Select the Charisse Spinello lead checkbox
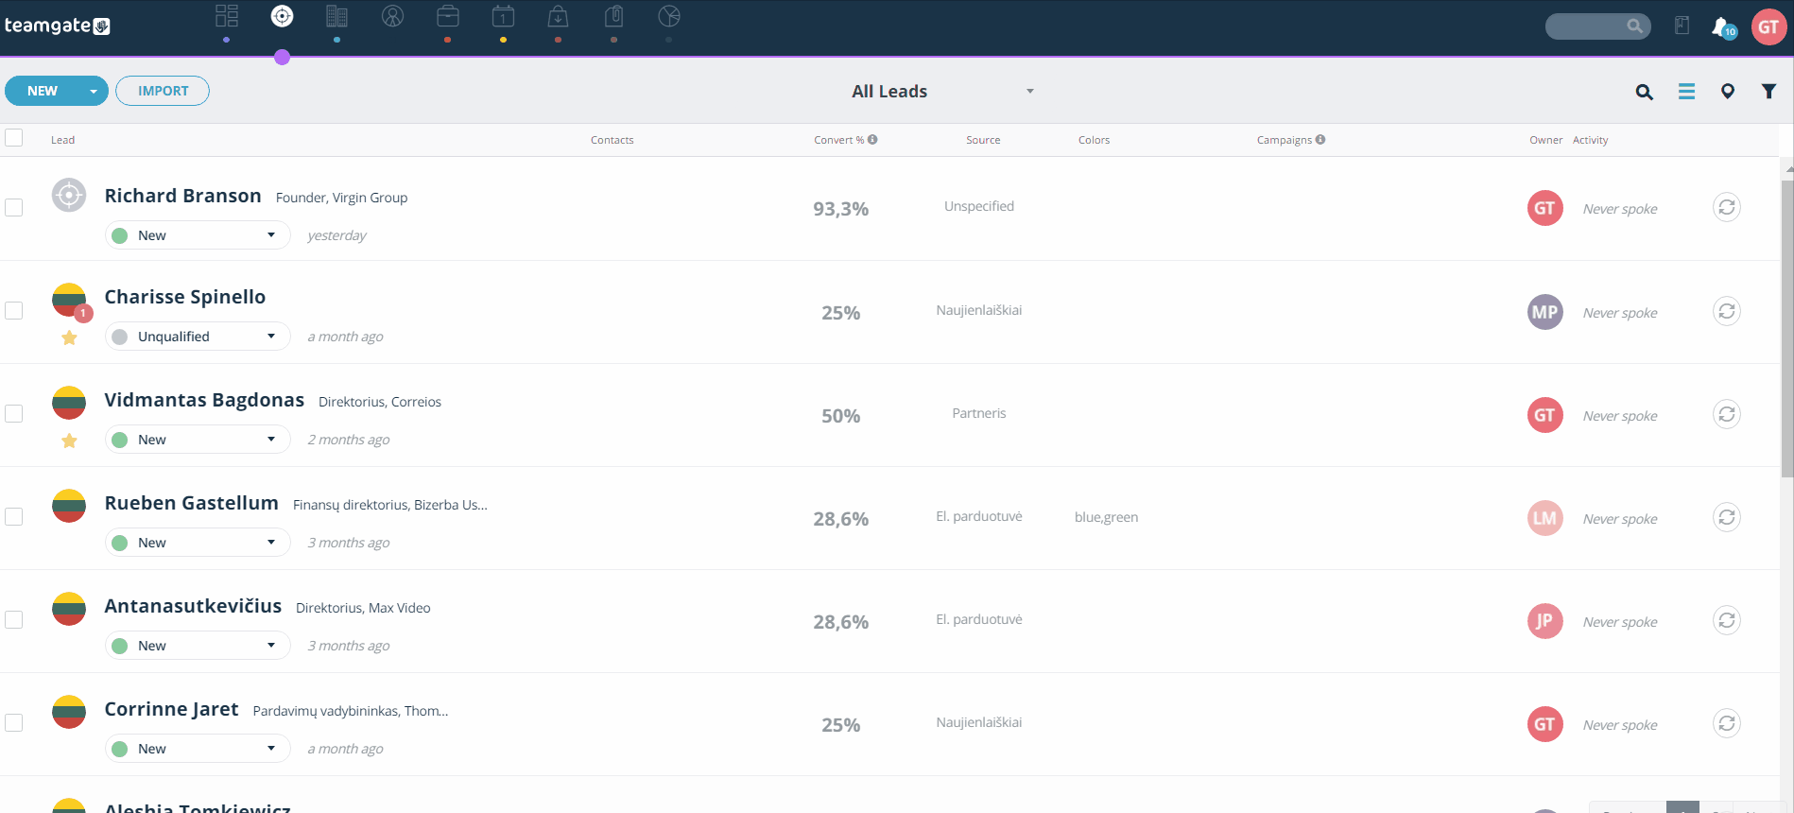Screen dimensions: 1794x813 point(14,310)
